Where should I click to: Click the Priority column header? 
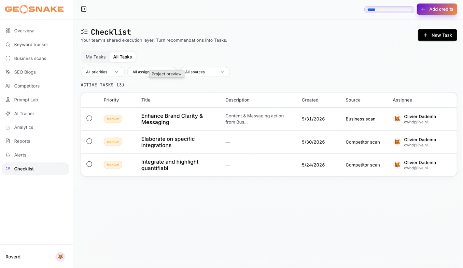pos(111,100)
